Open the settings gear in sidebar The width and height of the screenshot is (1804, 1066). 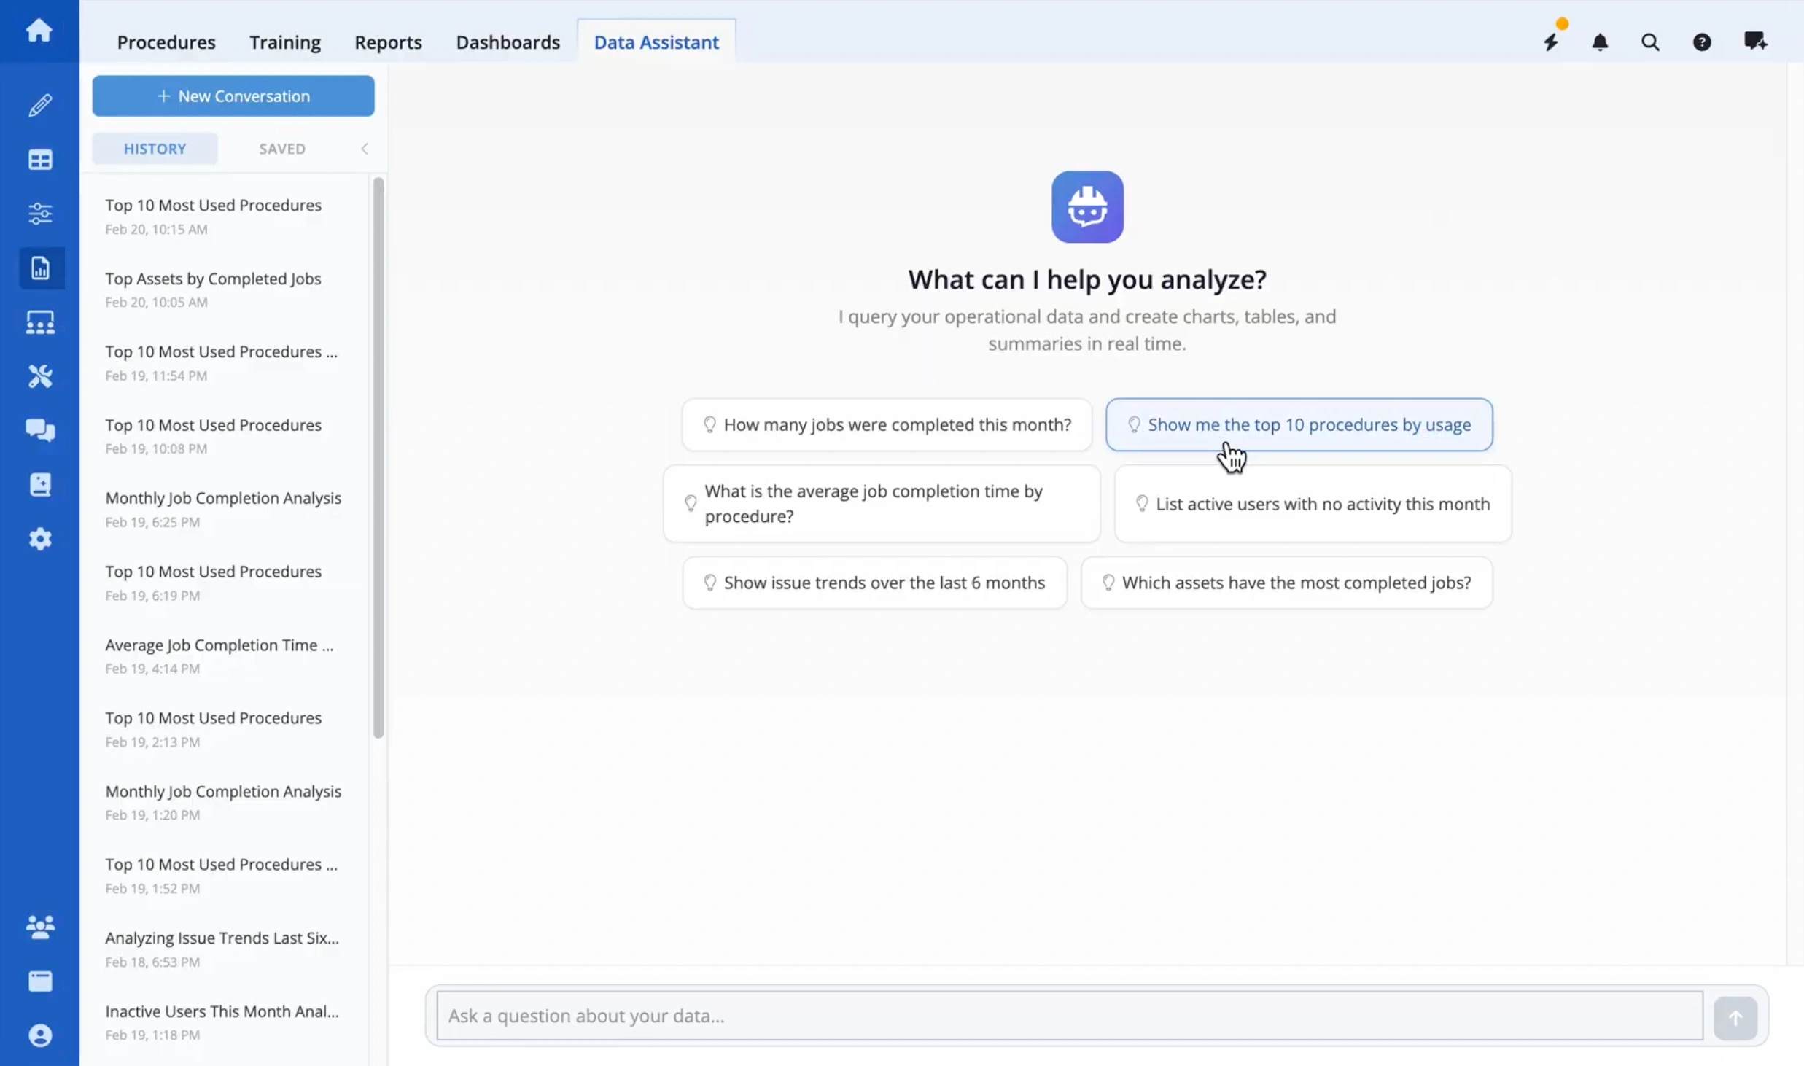pos(40,539)
